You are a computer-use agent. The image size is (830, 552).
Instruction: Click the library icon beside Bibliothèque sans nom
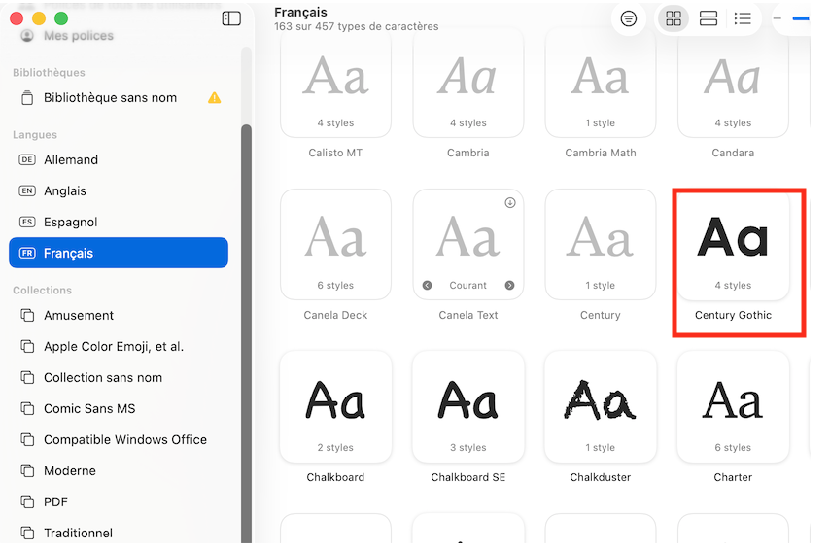coord(27,98)
